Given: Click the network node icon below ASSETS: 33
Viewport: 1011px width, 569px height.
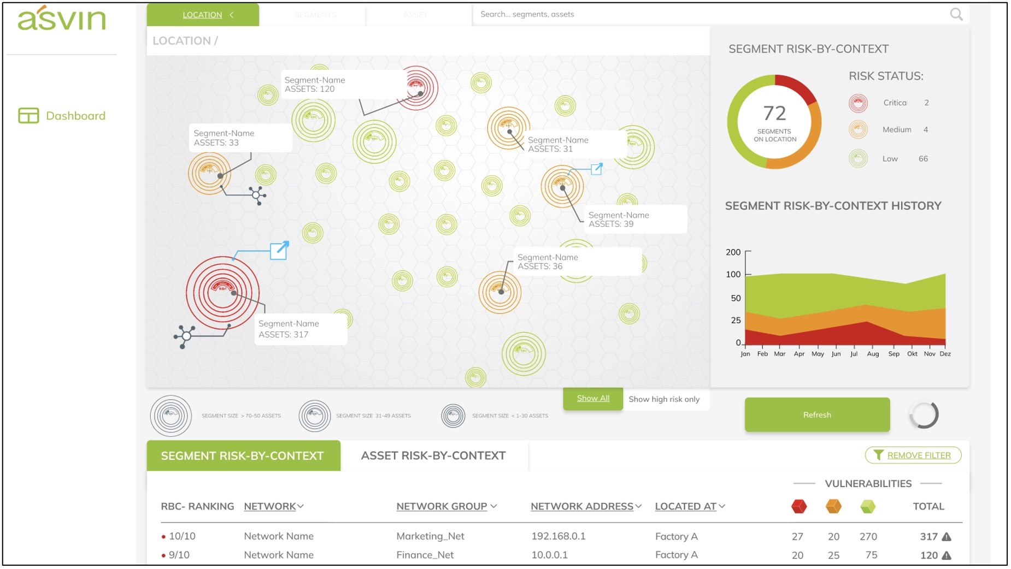Looking at the screenshot, I should click(x=257, y=195).
